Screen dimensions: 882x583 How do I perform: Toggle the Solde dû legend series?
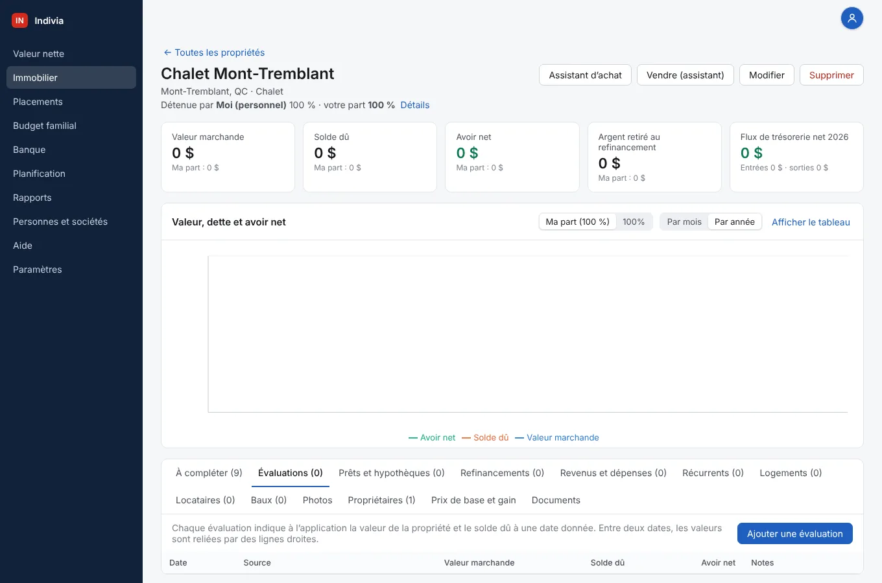pos(485,438)
